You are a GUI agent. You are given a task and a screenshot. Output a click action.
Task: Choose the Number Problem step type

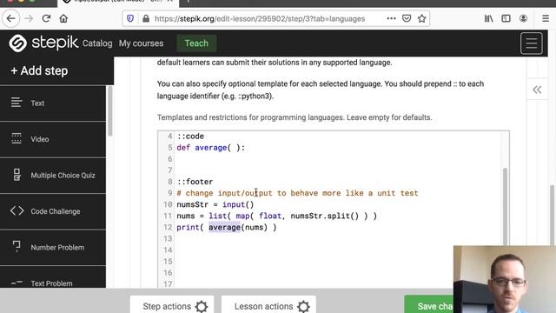point(53,247)
